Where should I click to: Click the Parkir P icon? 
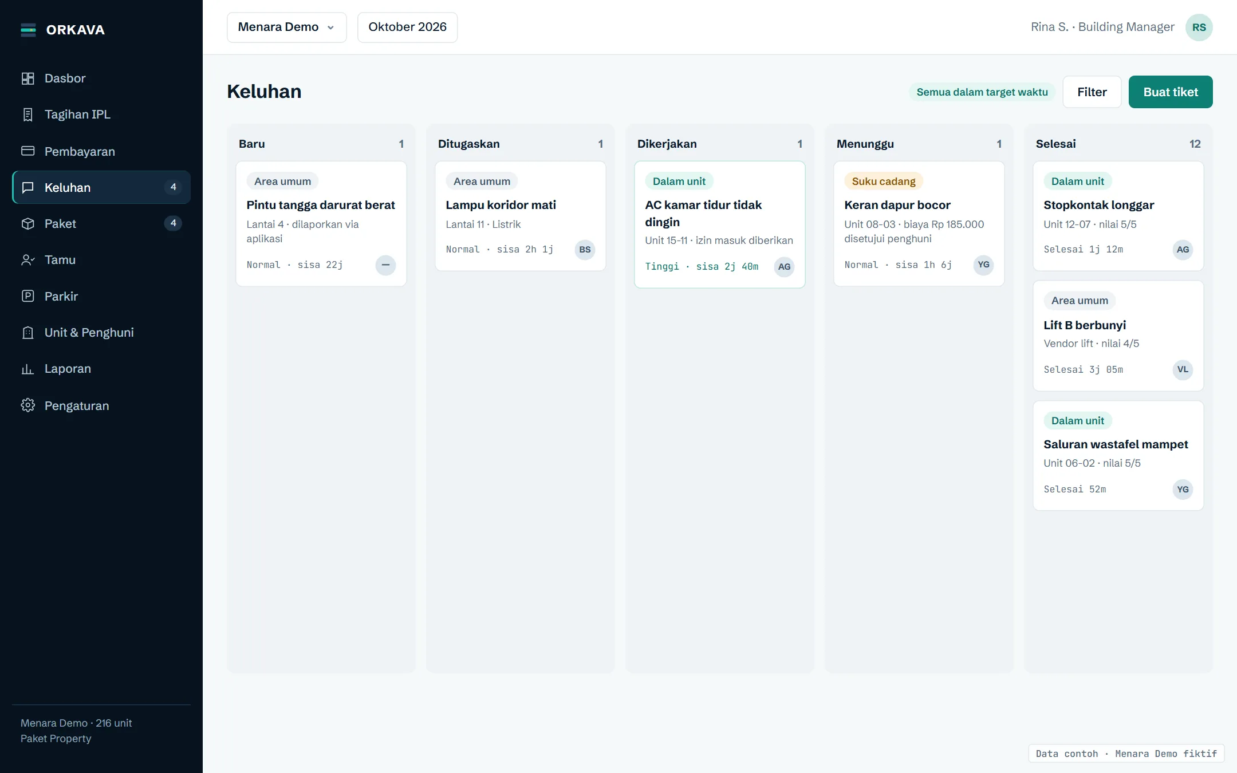27,296
